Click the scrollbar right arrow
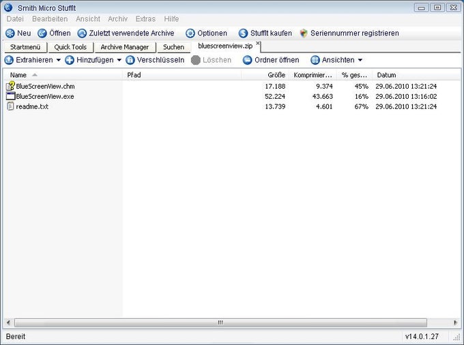This screenshot has width=464, height=345. pos(455,322)
